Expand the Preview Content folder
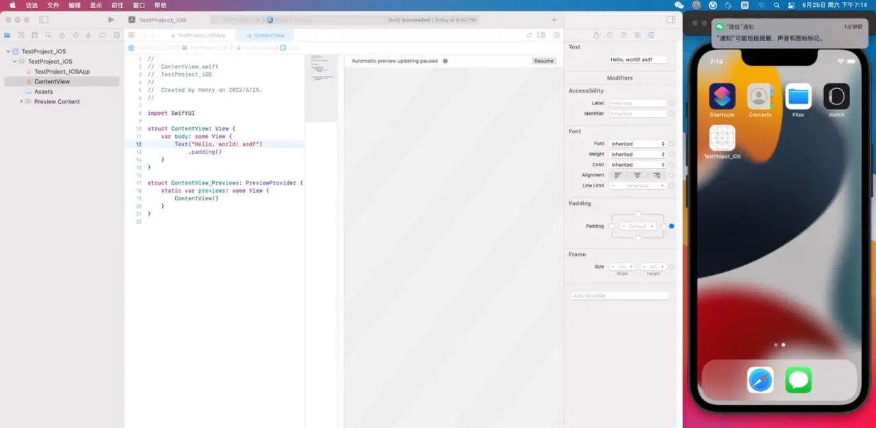This screenshot has width=876, height=428. point(21,101)
